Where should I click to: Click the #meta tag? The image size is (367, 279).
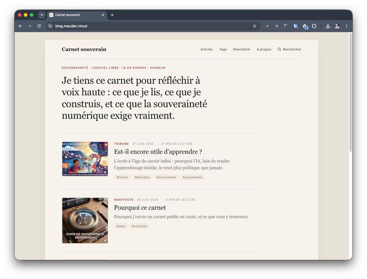click(121, 226)
